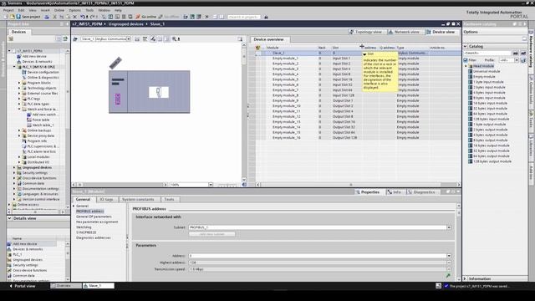Collapse the Details view panel
Viewport: 535px width, 301px height.
[9, 218]
